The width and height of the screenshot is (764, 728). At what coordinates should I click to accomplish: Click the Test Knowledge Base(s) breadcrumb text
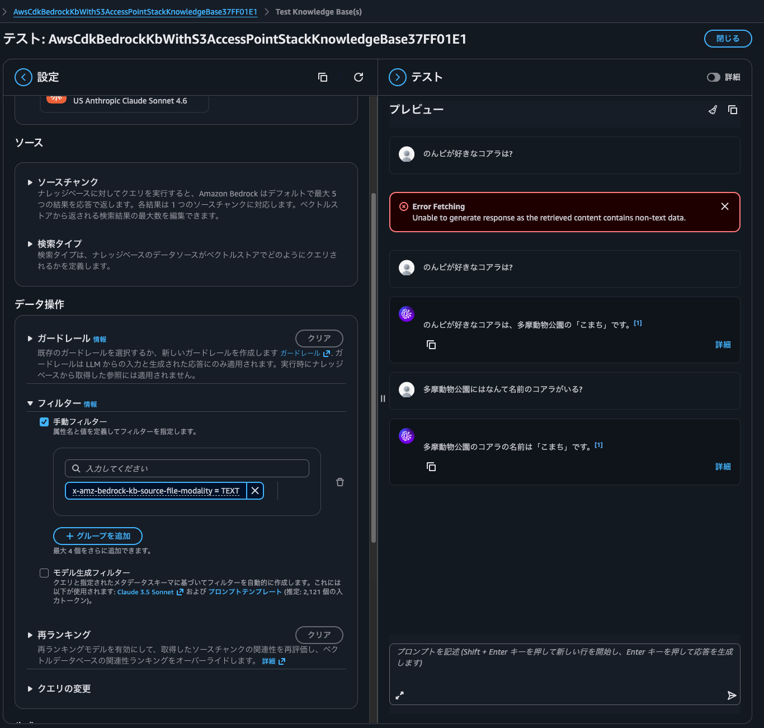[319, 12]
